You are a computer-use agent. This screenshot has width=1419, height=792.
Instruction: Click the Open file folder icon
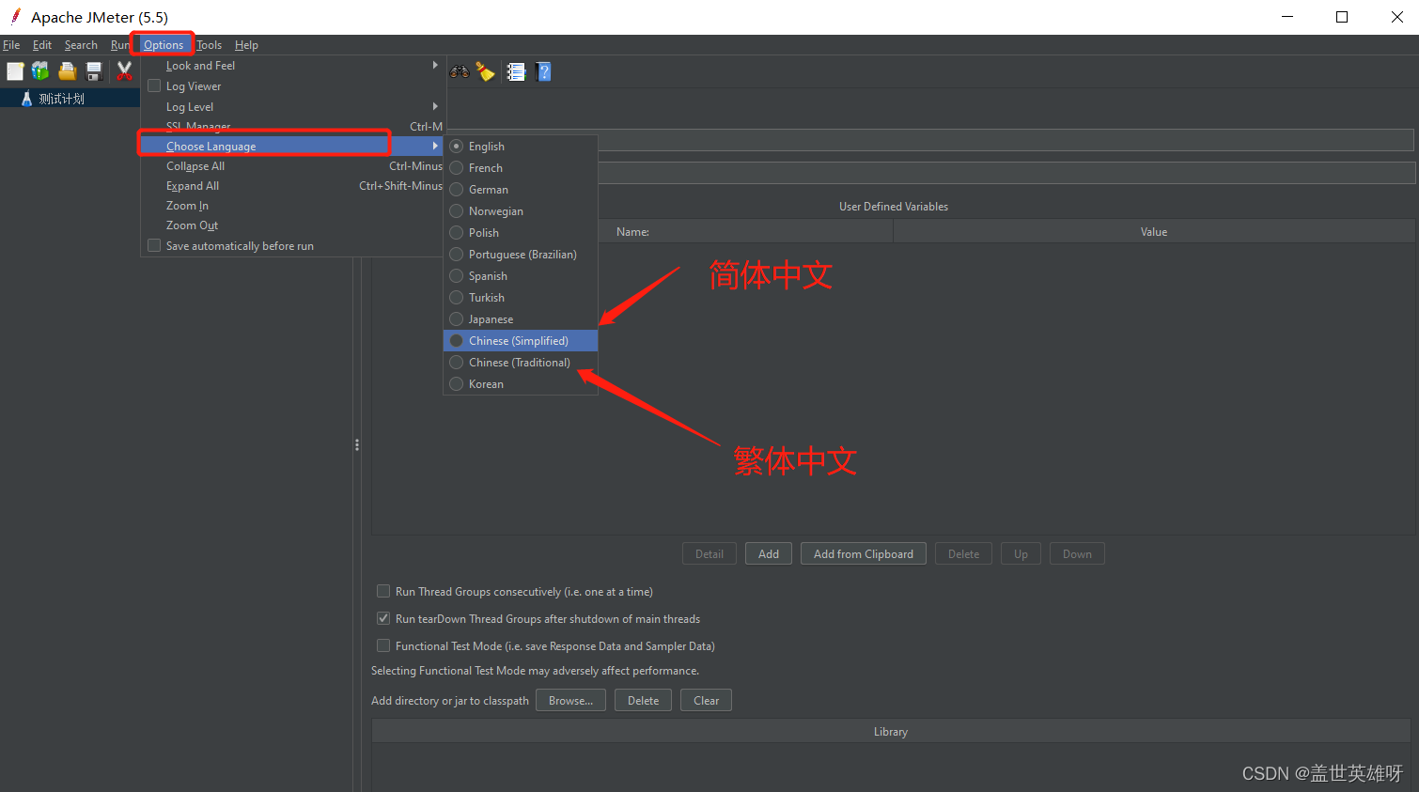click(x=67, y=71)
